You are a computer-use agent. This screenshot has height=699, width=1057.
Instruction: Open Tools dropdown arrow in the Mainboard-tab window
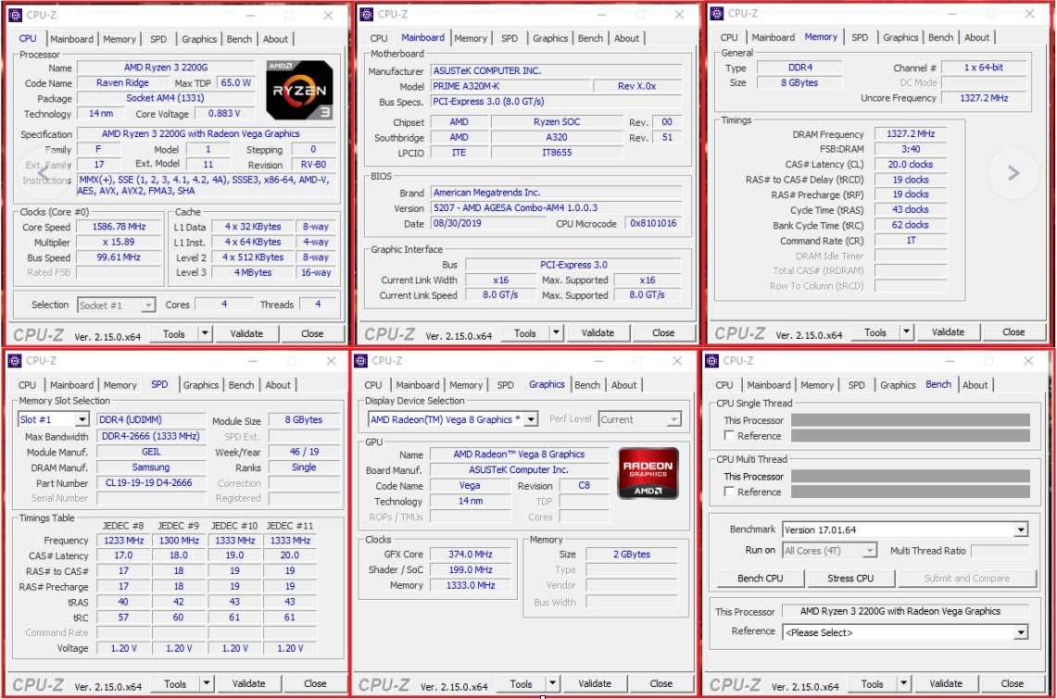(x=556, y=332)
